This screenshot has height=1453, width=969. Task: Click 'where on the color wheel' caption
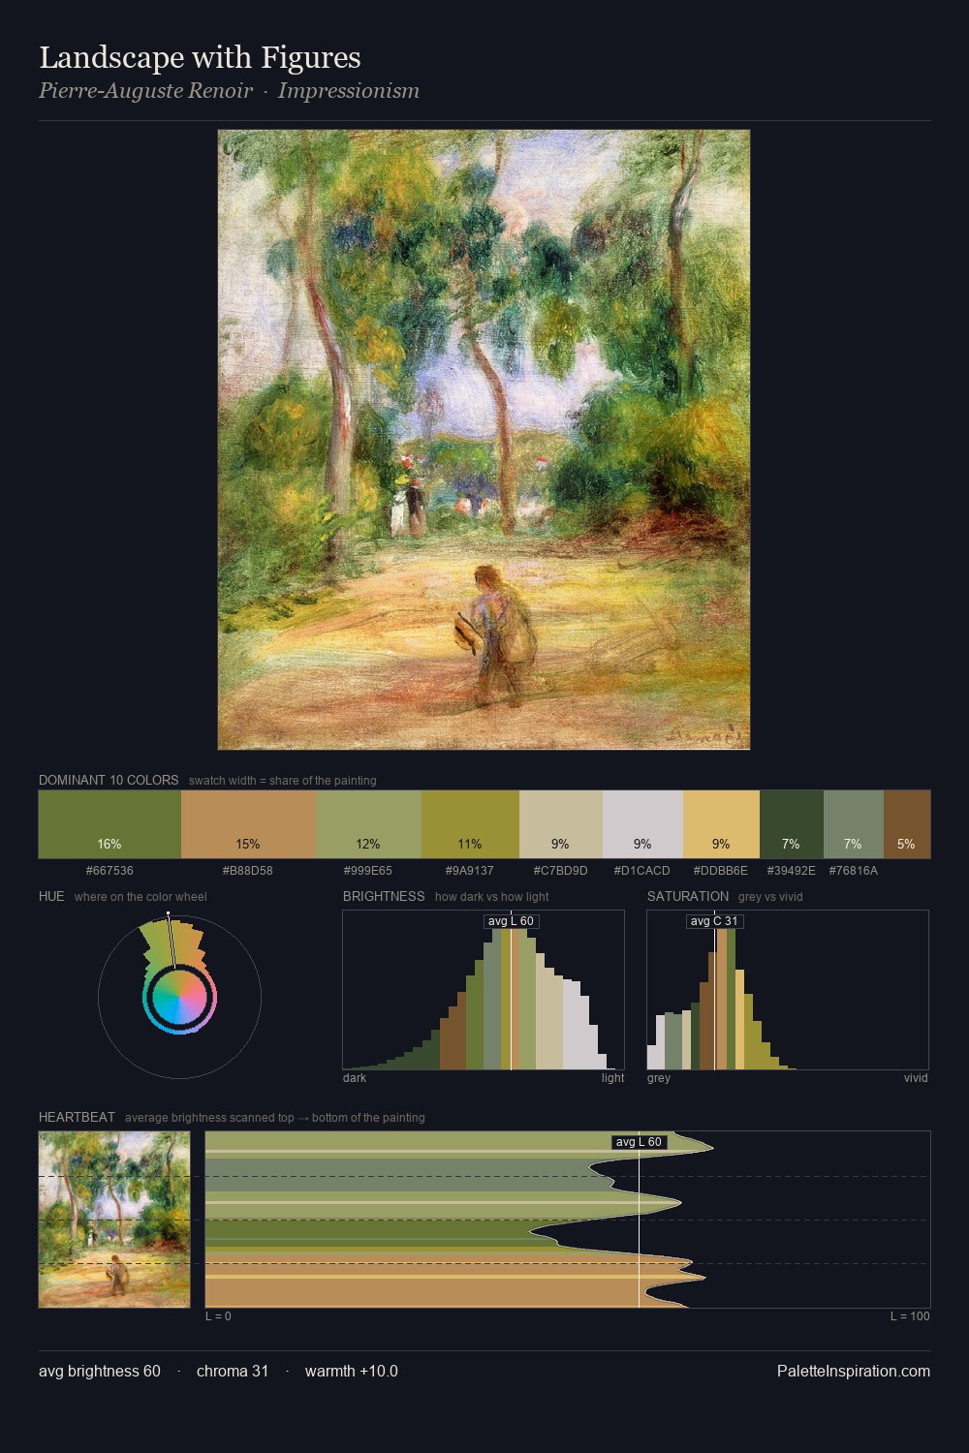click(x=141, y=897)
